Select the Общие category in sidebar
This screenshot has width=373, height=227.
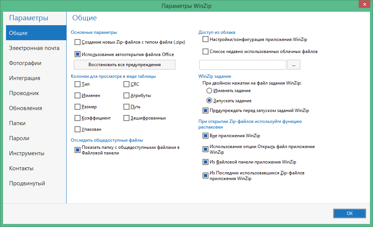(36, 33)
